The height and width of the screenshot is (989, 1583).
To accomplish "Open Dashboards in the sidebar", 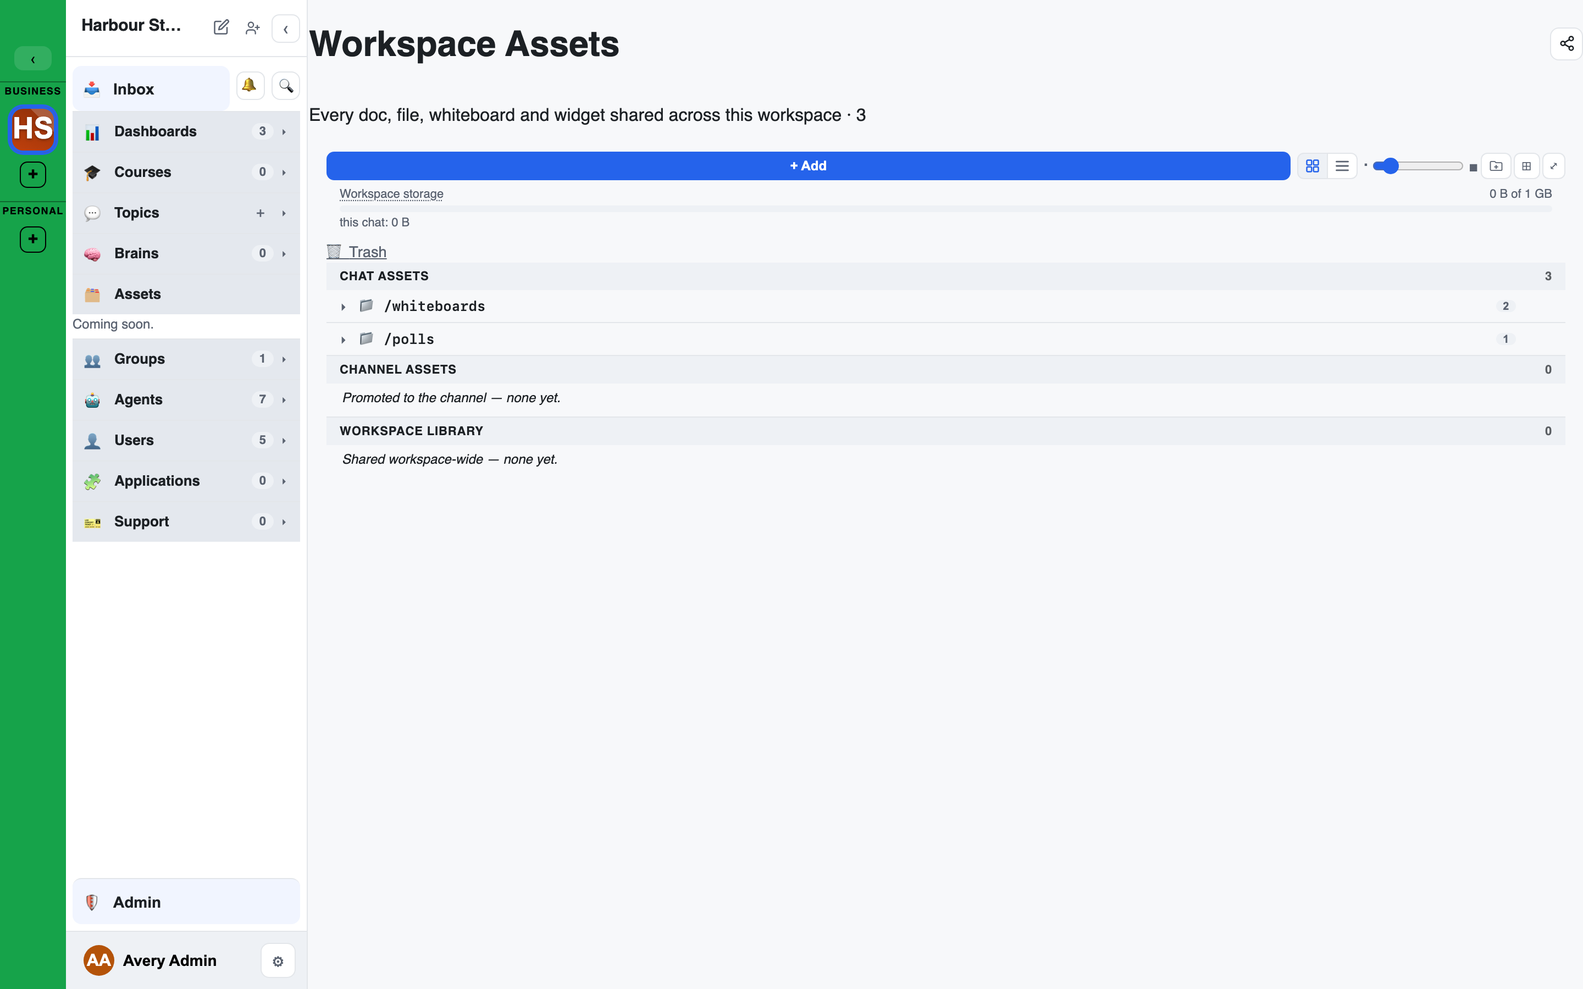I will [186, 131].
